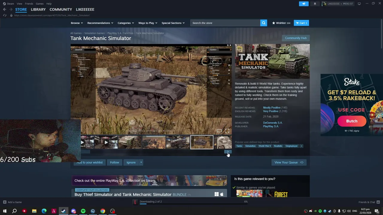Viewport: 383px width, 215px height.
Task: Open the Wishlist star link
Action: pyautogui.click(x=281, y=23)
